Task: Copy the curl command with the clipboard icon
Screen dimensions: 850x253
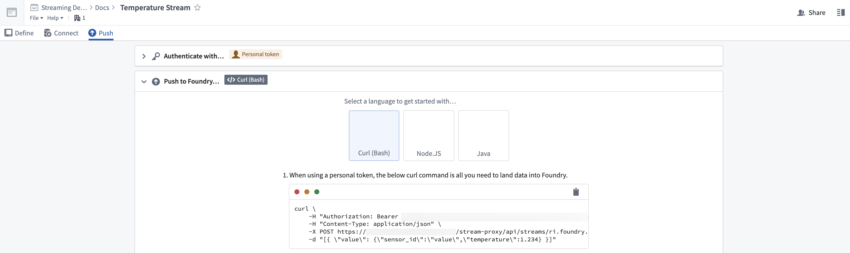Action: (576, 192)
